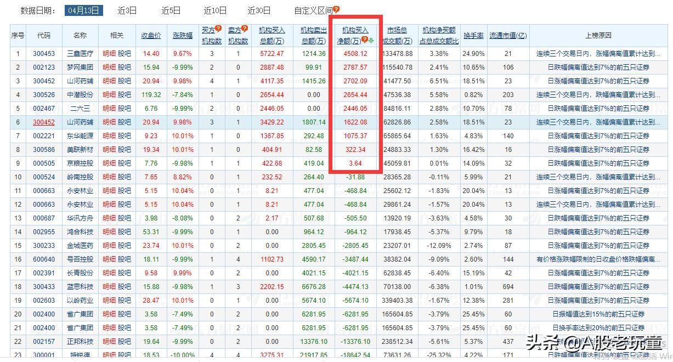Screen dimensions: 673x362
Task: Click the question mark on 卖方机构数 header
Action: click(245, 29)
